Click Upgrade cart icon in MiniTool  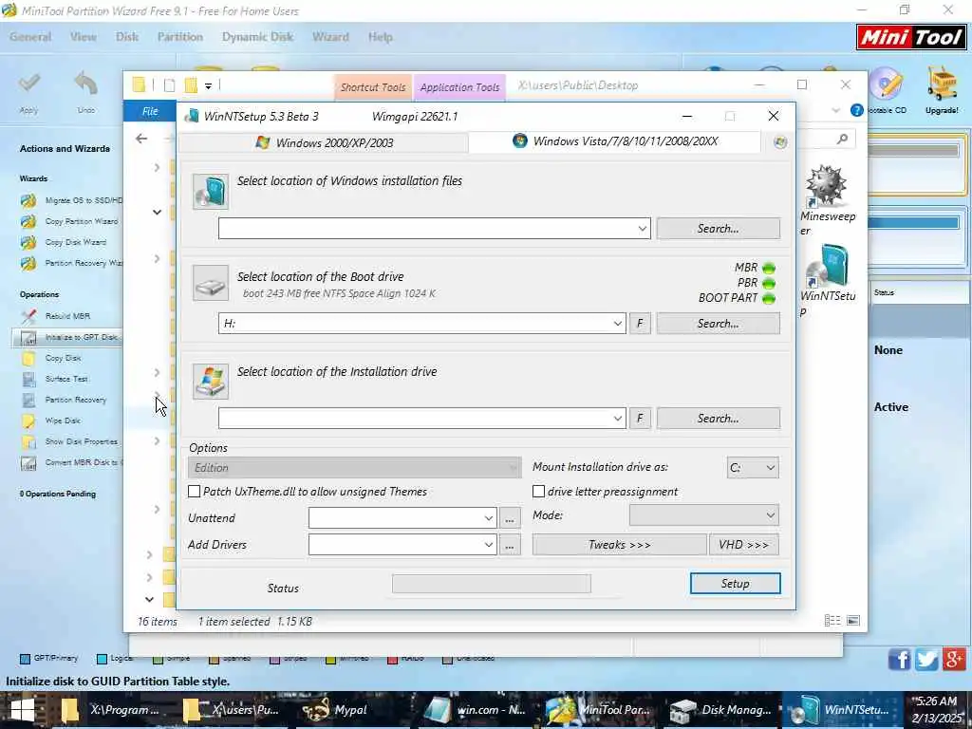943,84
